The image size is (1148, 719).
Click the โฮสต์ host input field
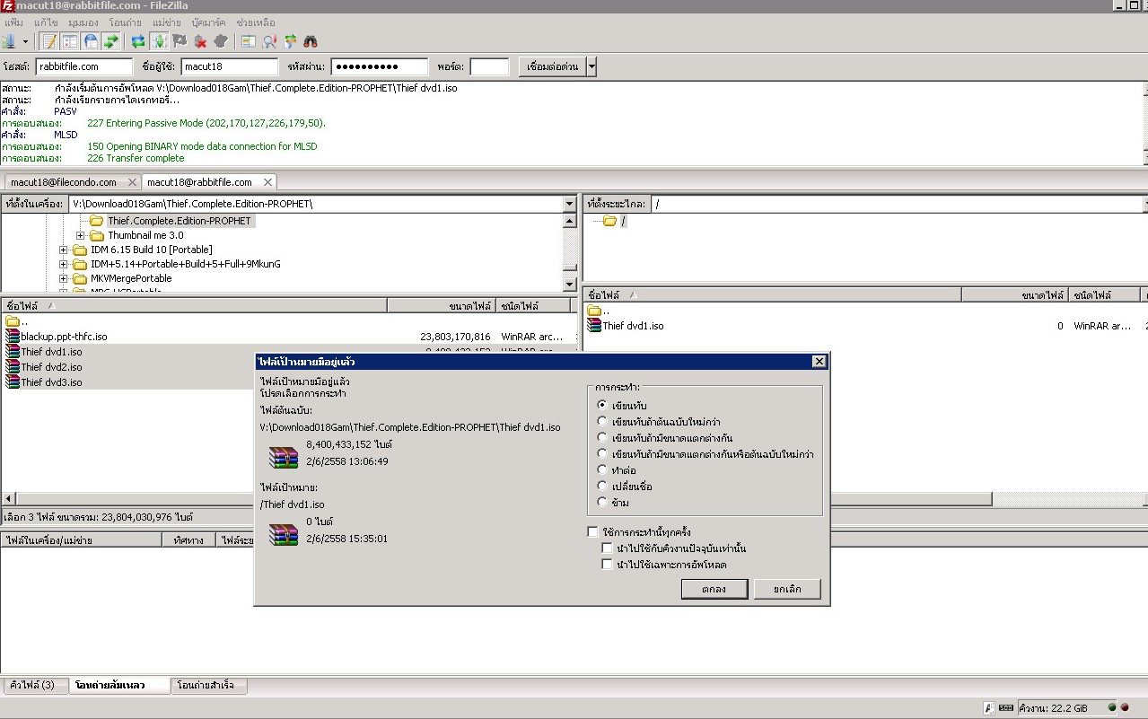83,66
